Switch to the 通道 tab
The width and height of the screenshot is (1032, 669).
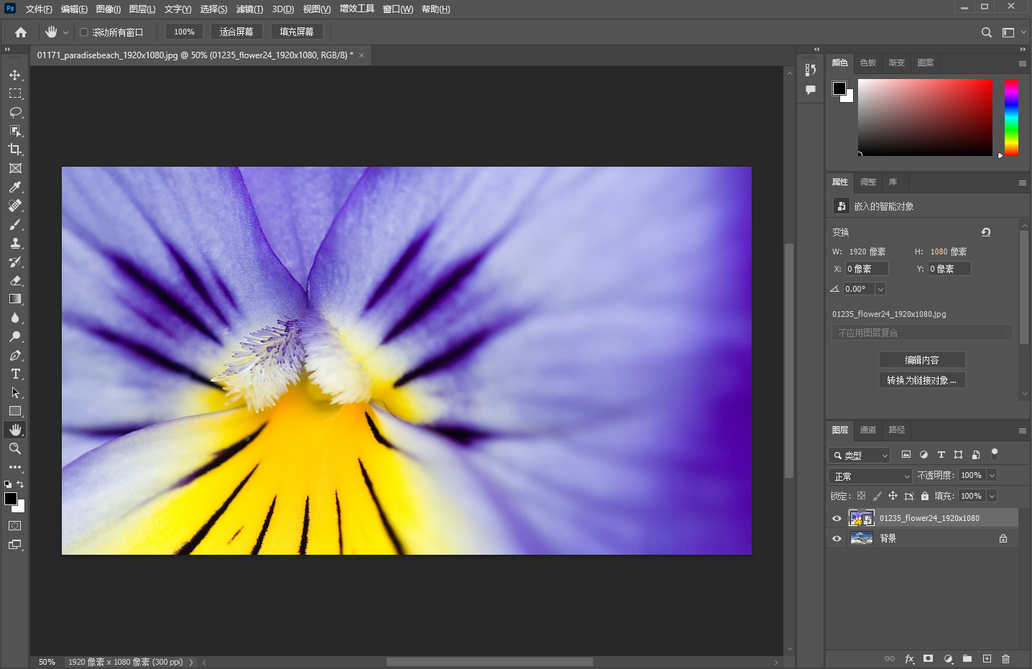click(x=867, y=430)
